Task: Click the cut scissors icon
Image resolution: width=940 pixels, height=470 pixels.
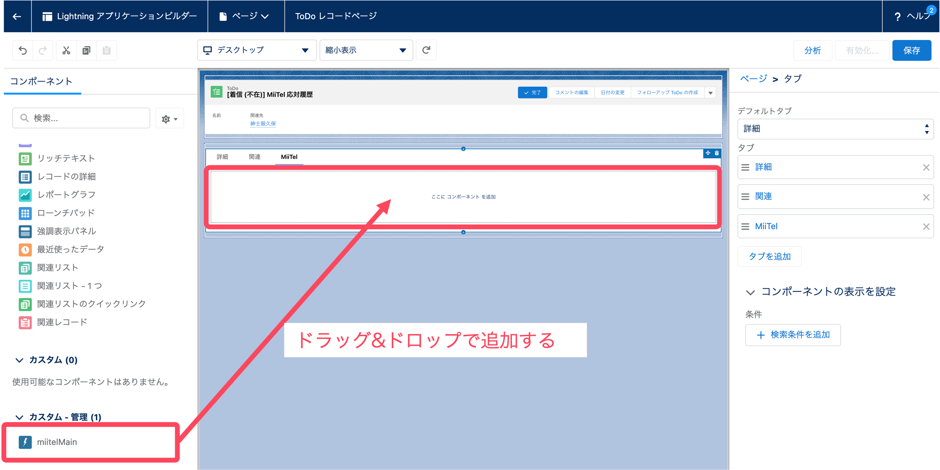Action: [66, 50]
